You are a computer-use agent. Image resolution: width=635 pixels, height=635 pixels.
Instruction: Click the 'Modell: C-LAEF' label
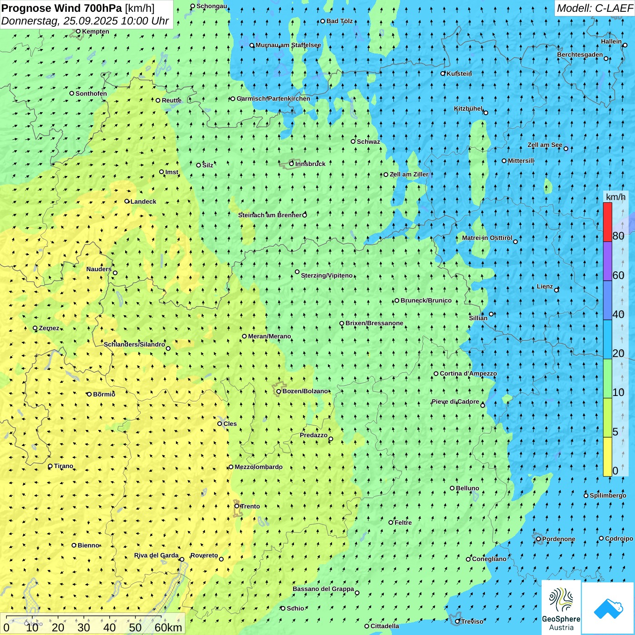pyautogui.click(x=594, y=8)
